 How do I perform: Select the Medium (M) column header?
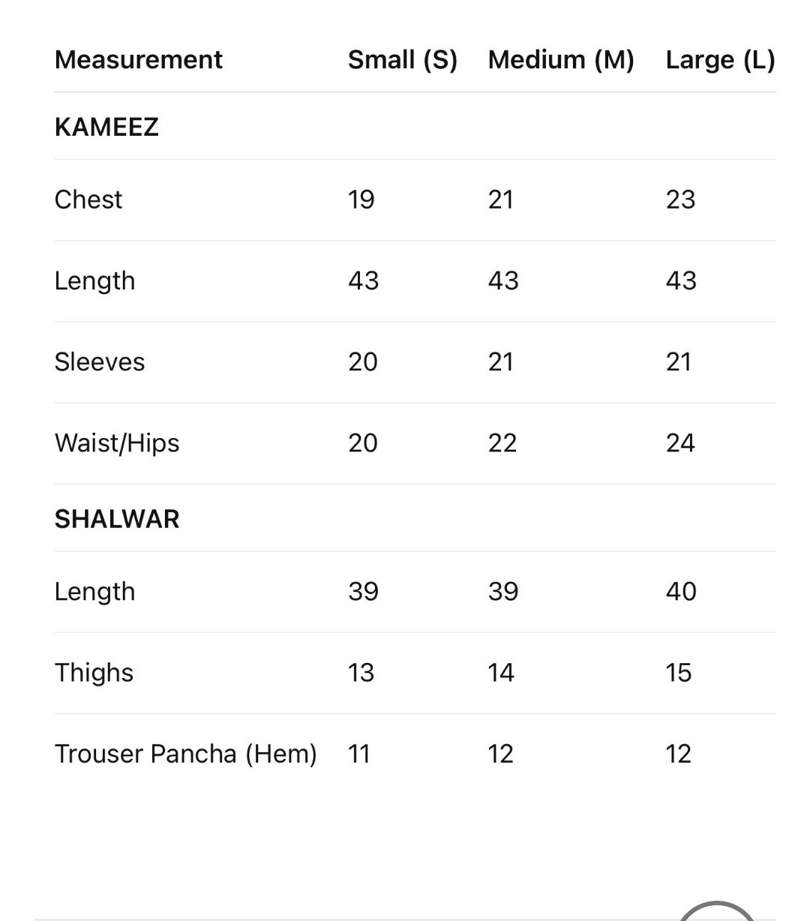point(561,60)
